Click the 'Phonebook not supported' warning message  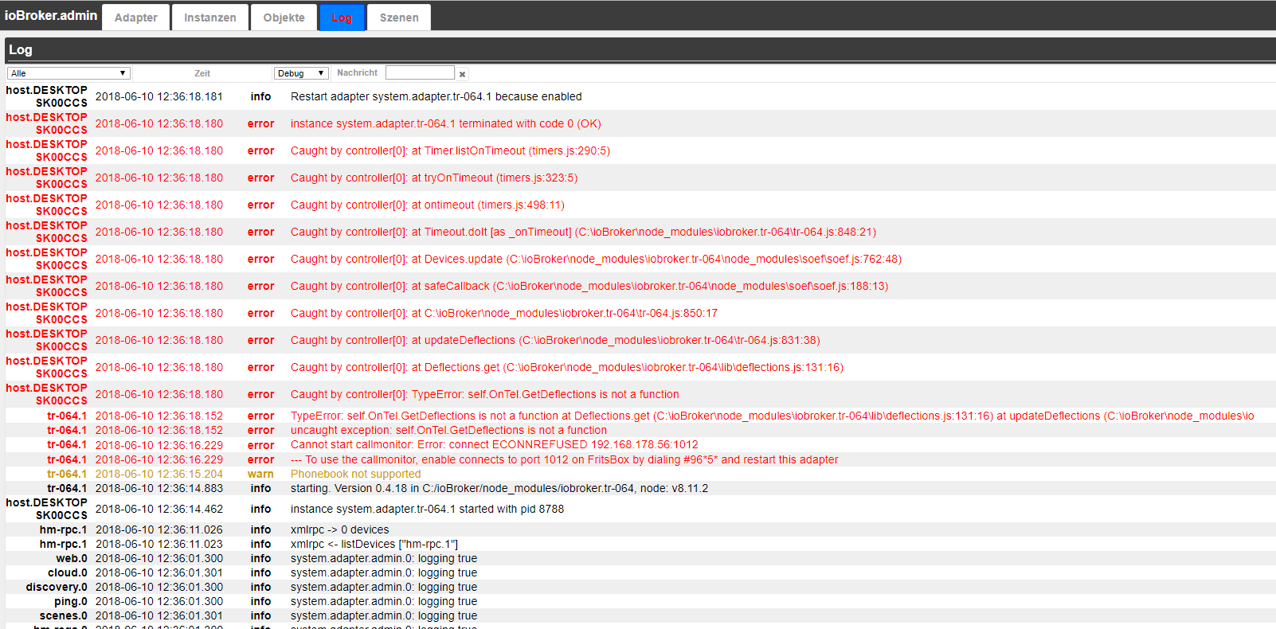tap(355, 474)
